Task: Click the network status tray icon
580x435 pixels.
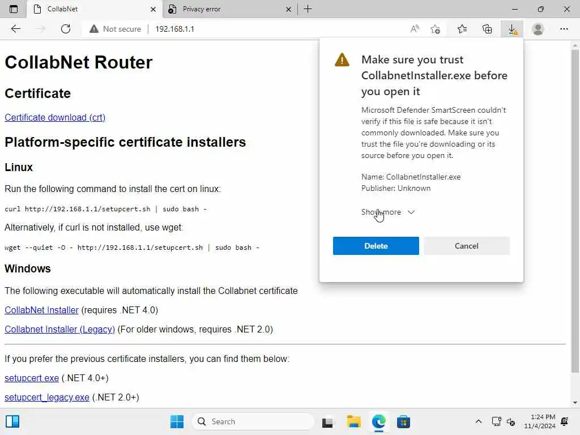Action: coord(496,421)
